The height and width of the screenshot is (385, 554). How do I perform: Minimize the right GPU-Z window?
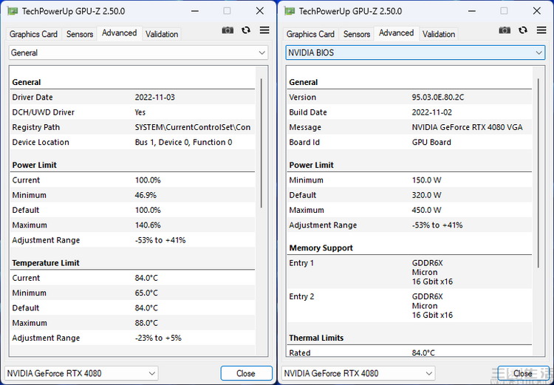click(x=472, y=11)
